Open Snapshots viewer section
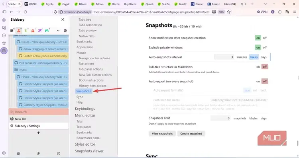299x158 pixels. (x=89, y=151)
